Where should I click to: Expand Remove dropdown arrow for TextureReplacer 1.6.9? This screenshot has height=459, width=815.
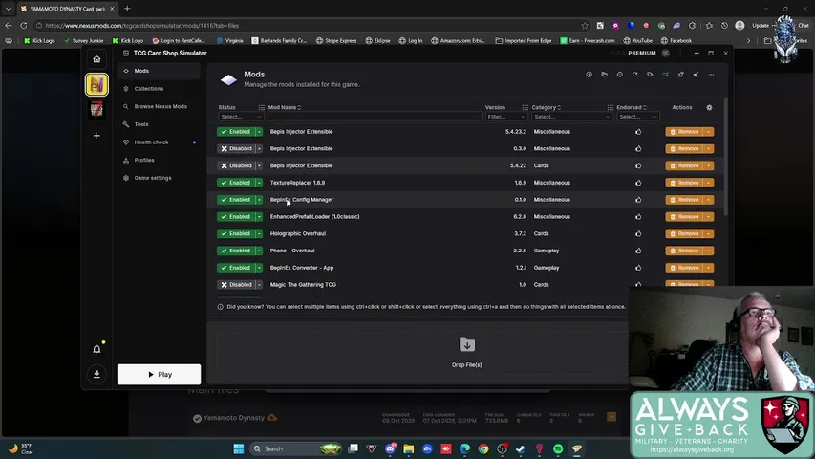click(708, 183)
